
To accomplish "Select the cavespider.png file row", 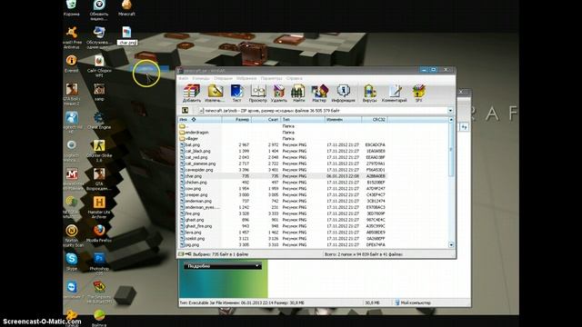I will (282, 170).
